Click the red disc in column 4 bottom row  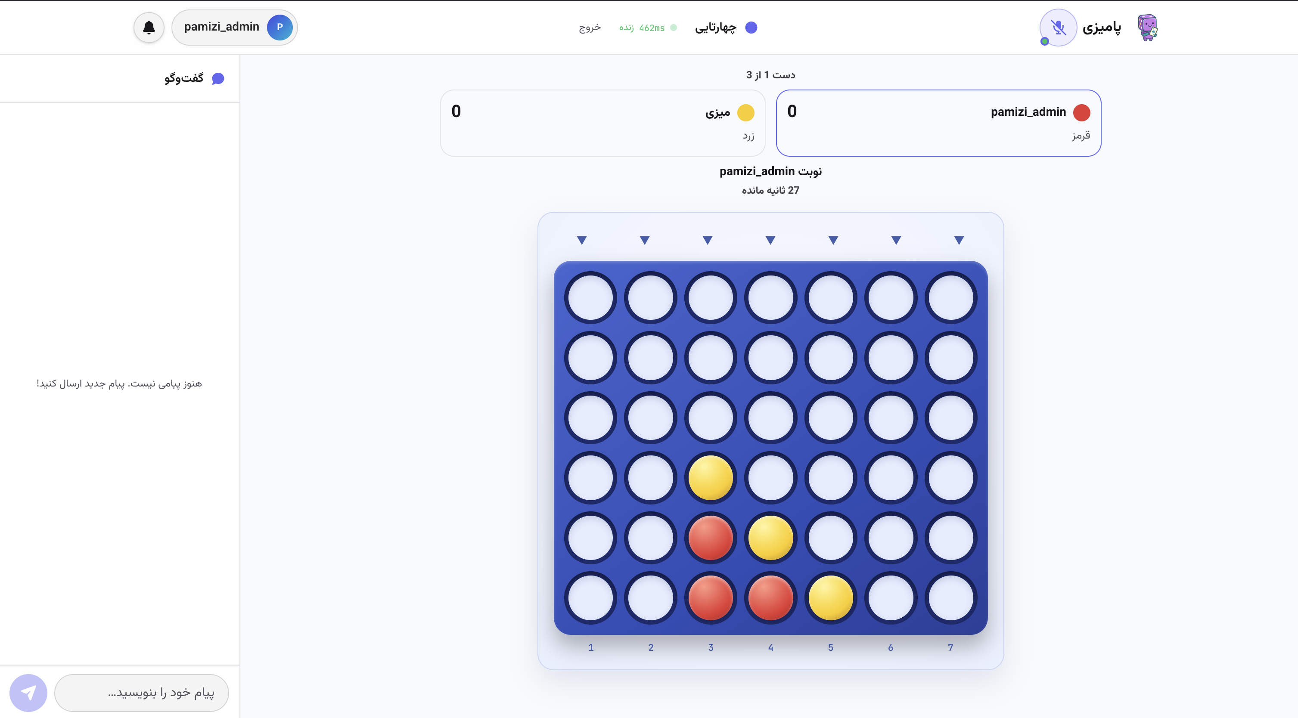[771, 597]
